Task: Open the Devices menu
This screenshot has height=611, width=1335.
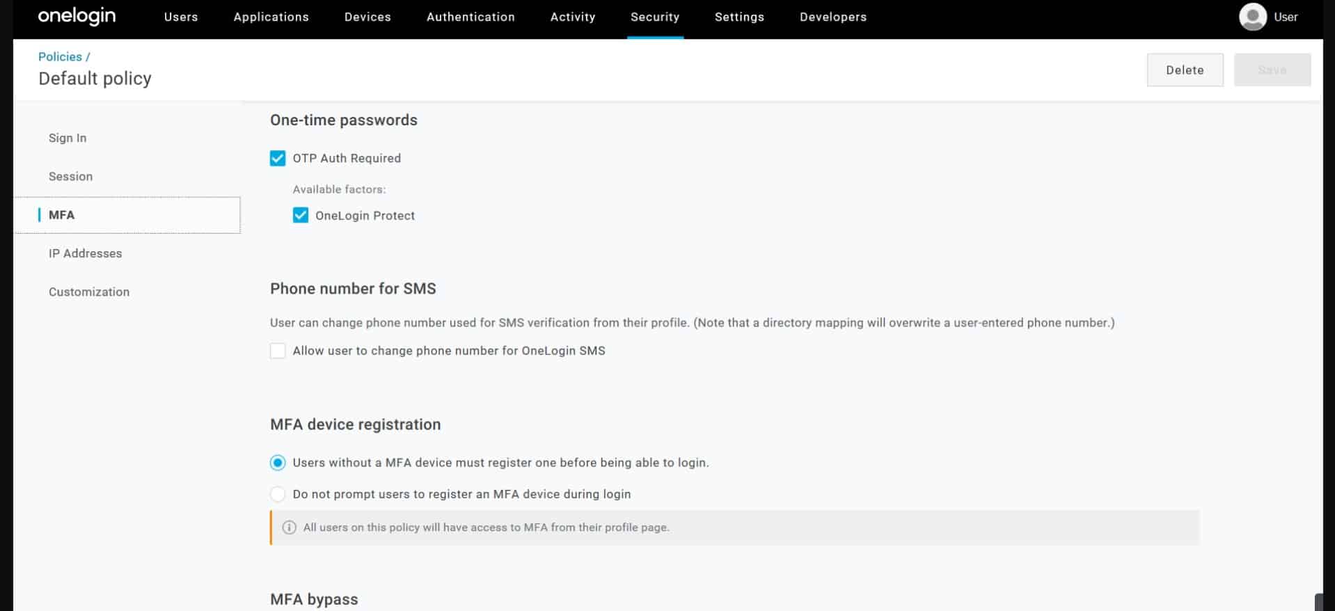Action: [368, 17]
